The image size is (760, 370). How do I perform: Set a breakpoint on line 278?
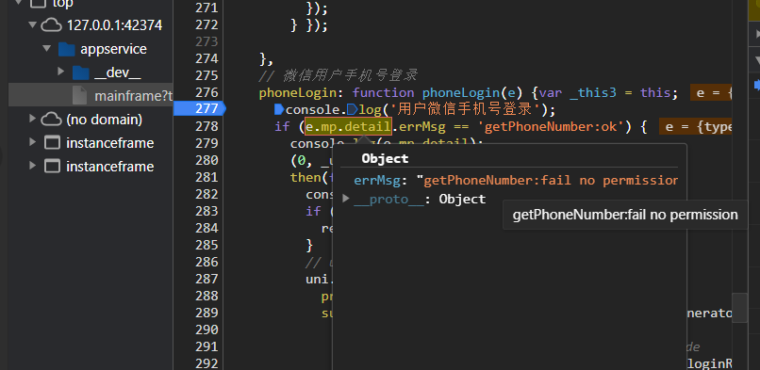[x=207, y=126]
